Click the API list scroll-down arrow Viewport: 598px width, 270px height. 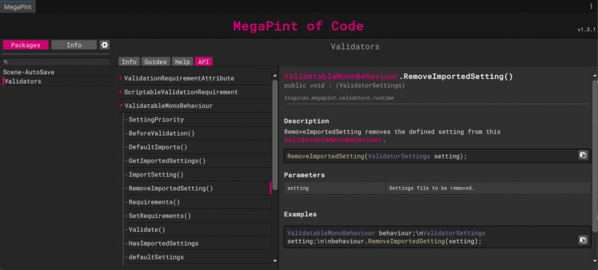click(275, 260)
